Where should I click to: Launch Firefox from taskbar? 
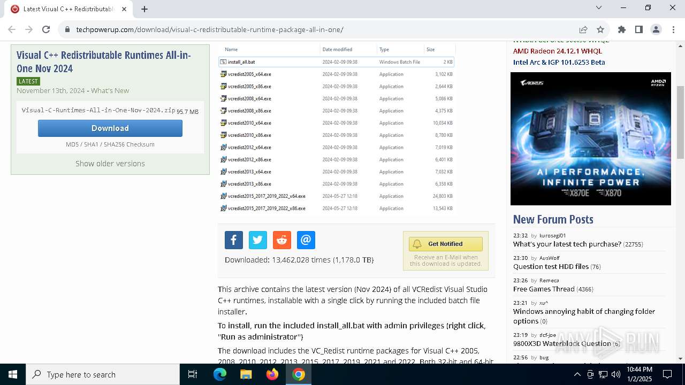[x=272, y=374]
